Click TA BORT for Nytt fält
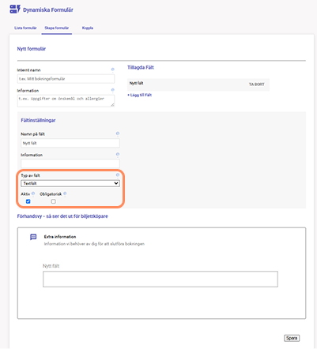The height and width of the screenshot is (349, 317). (x=256, y=84)
